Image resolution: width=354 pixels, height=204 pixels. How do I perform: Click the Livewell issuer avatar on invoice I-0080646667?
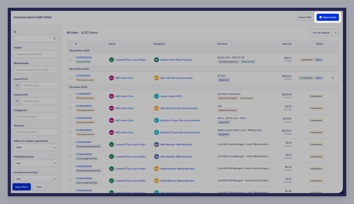[111, 145]
